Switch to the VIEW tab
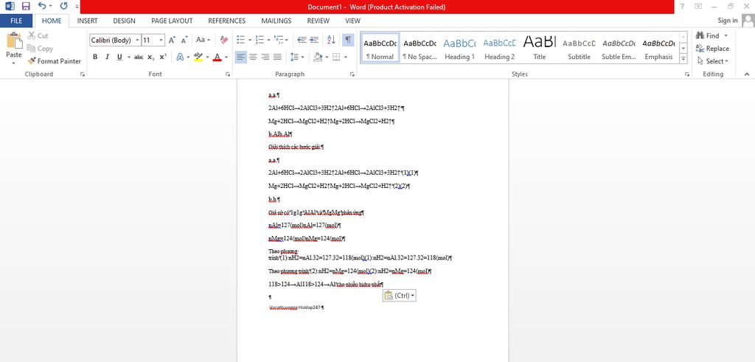Image resolution: width=755 pixels, height=362 pixels. 352,21
